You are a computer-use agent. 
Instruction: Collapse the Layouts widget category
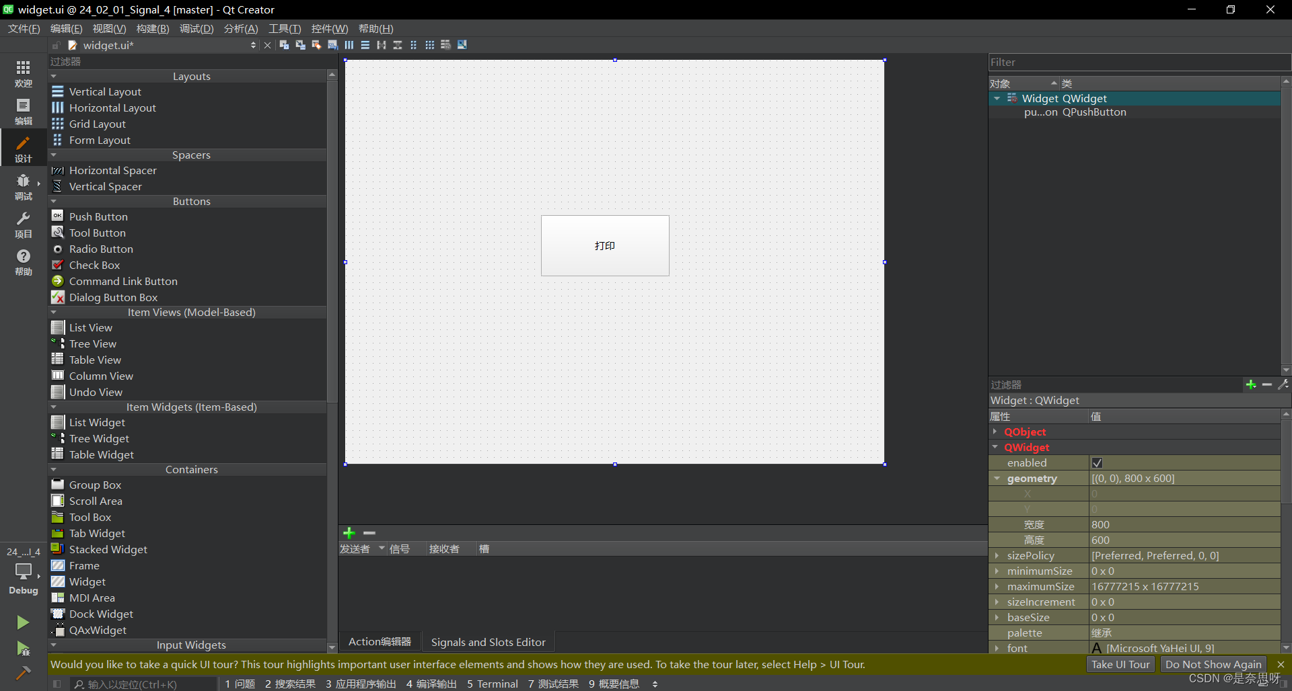coord(54,77)
